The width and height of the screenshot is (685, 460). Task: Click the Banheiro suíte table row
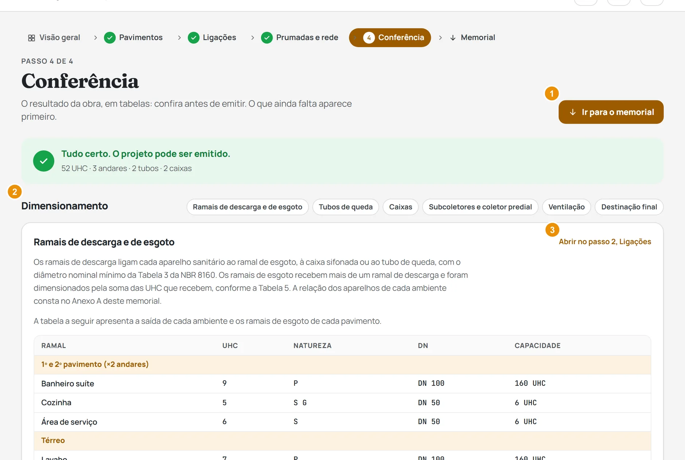point(342,384)
